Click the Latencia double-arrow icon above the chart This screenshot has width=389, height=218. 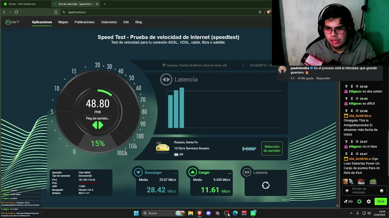coord(166,80)
